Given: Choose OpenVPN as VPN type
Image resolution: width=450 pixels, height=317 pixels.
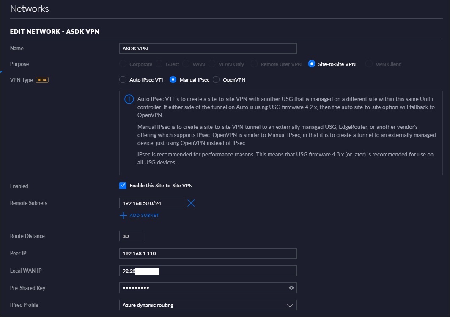Looking at the screenshot, I should 216,80.
